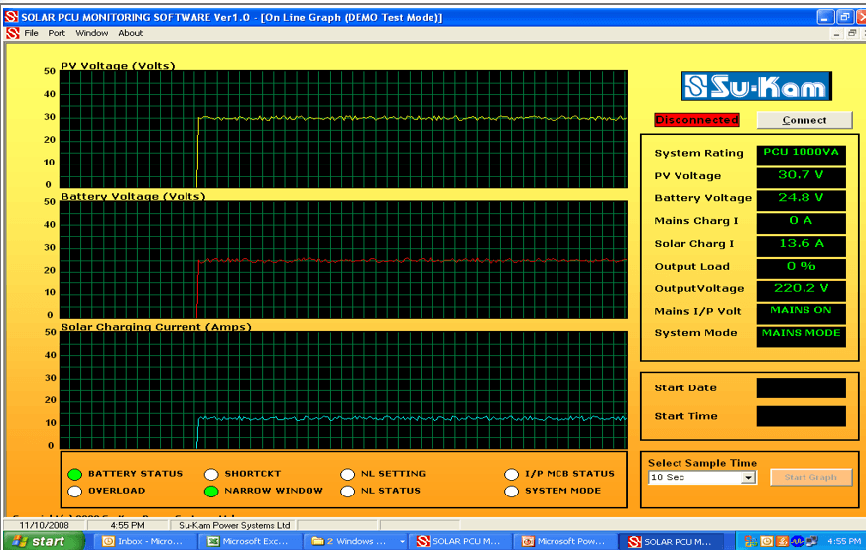Click the Narrow Window green indicator light
The height and width of the screenshot is (550, 866).
tap(211, 491)
